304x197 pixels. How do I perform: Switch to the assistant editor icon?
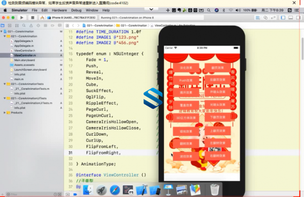265,18
